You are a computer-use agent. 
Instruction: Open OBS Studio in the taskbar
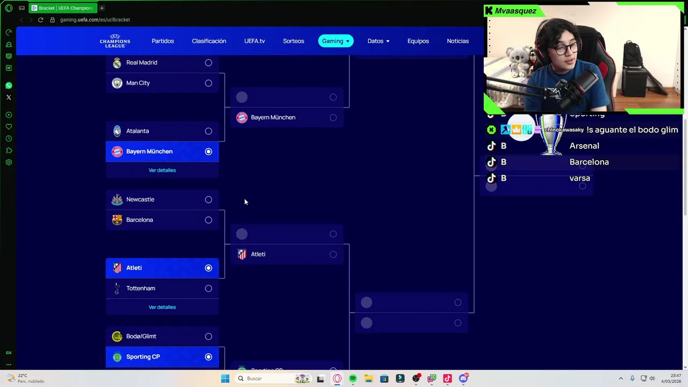[x=415, y=378]
